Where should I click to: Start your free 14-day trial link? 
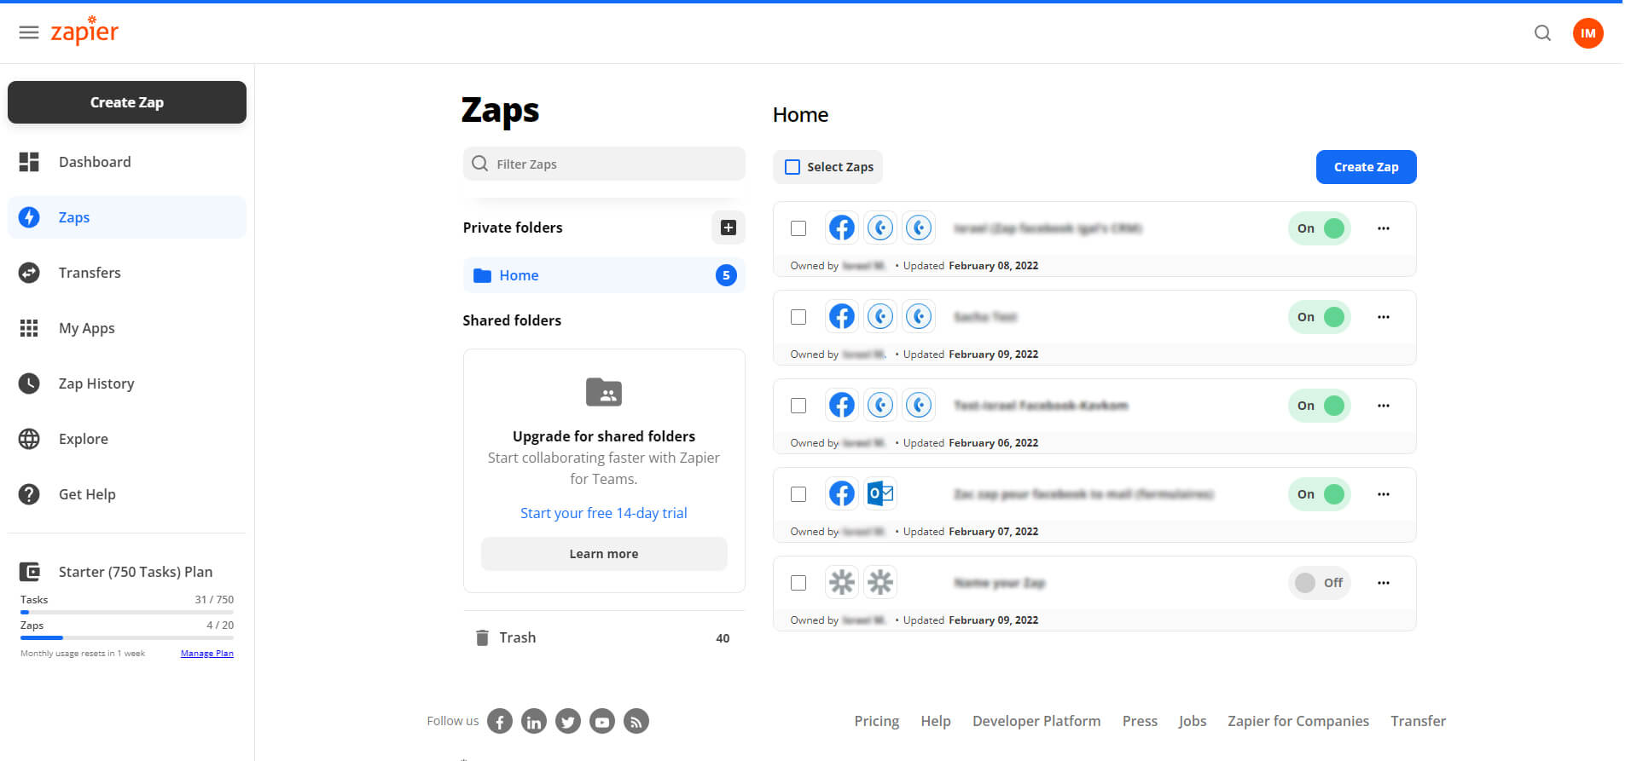[603, 513]
